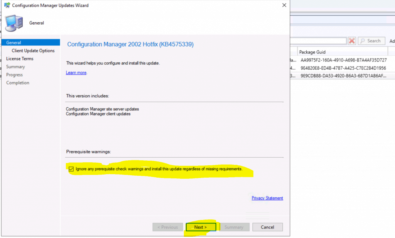395x238 pixels.
Task: Toggle the Ignore prerequisite check warnings checkbox
Action: click(71, 169)
